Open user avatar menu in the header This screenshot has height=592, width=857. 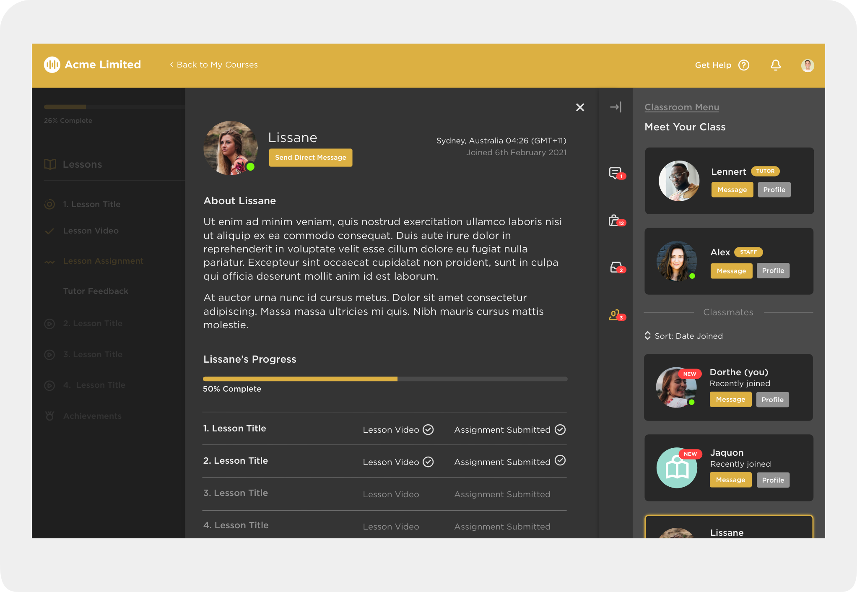tap(808, 65)
